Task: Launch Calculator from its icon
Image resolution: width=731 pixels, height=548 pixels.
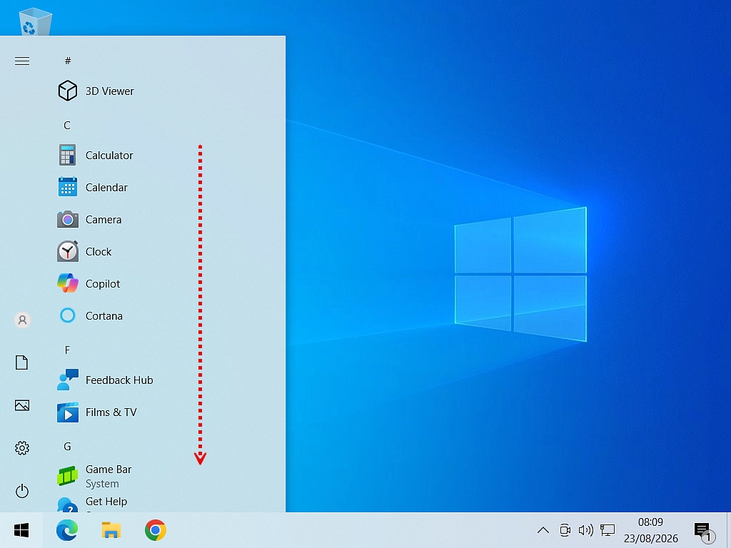Action: click(x=68, y=155)
